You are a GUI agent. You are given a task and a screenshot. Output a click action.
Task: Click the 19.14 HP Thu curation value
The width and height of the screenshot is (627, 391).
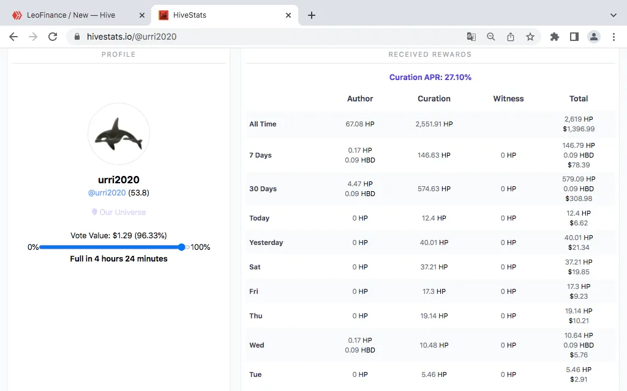(434, 316)
